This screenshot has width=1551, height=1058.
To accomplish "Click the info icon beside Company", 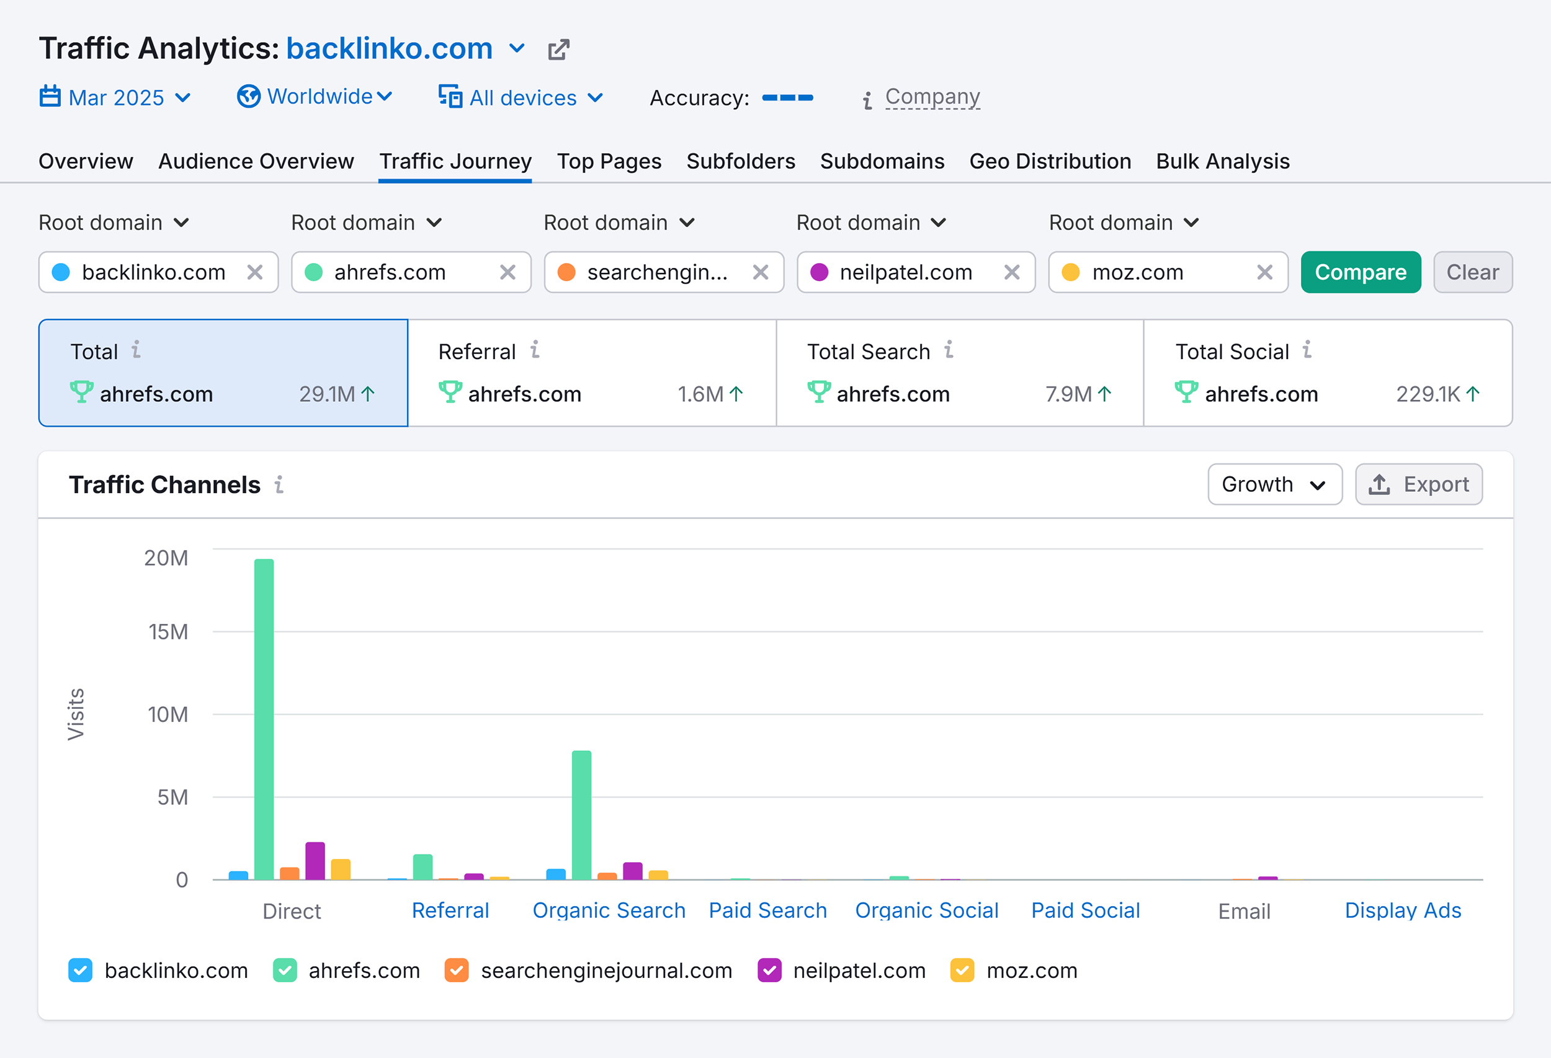I will click(867, 100).
